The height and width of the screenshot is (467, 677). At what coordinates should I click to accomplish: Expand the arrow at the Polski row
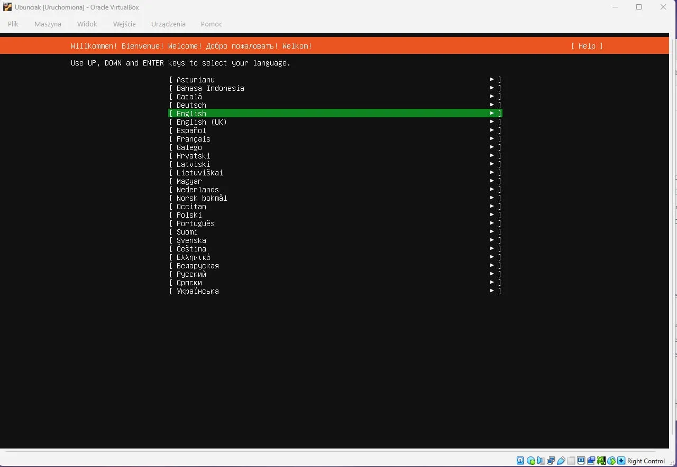click(492, 214)
